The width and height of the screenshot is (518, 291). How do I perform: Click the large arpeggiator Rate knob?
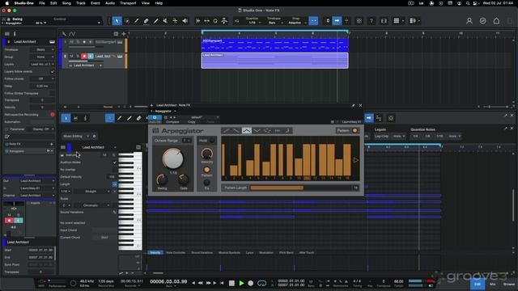tap(172, 158)
